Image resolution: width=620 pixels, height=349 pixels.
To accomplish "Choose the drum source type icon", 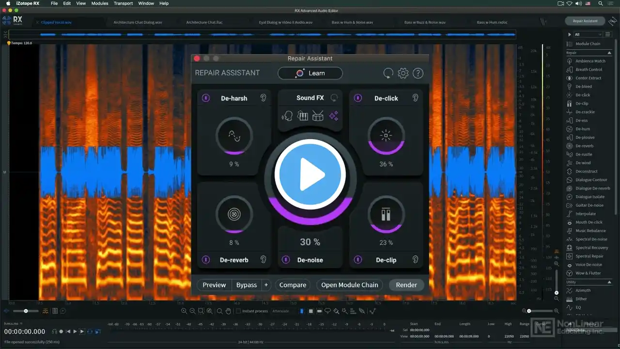I will pyautogui.click(x=318, y=116).
